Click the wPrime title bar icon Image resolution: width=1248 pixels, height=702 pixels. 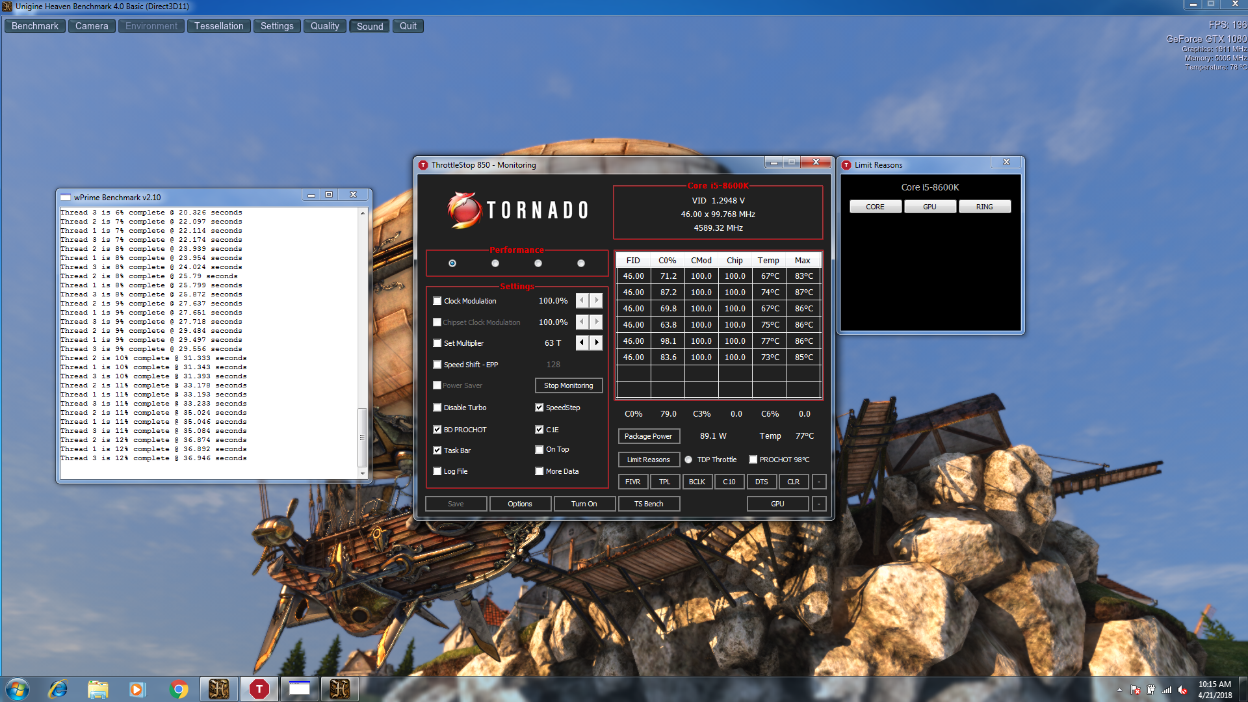pos(65,197)
